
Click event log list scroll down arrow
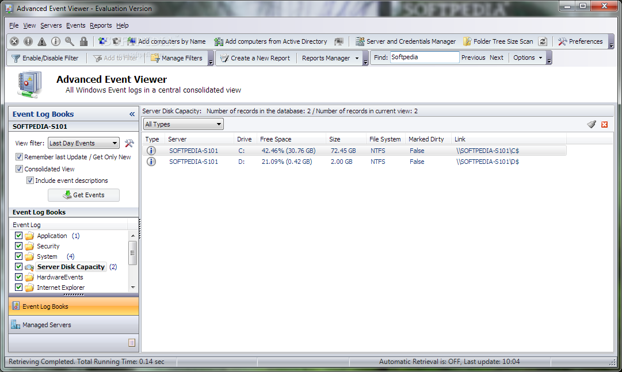point(132,287)
